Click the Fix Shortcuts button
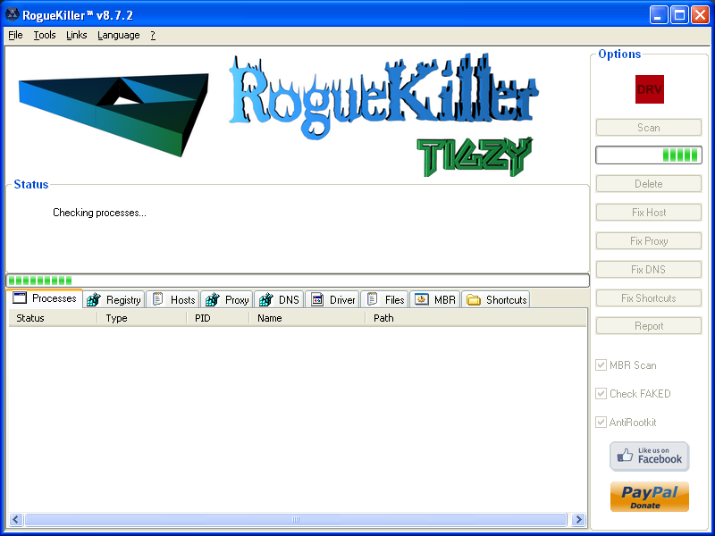 point(649,298)
